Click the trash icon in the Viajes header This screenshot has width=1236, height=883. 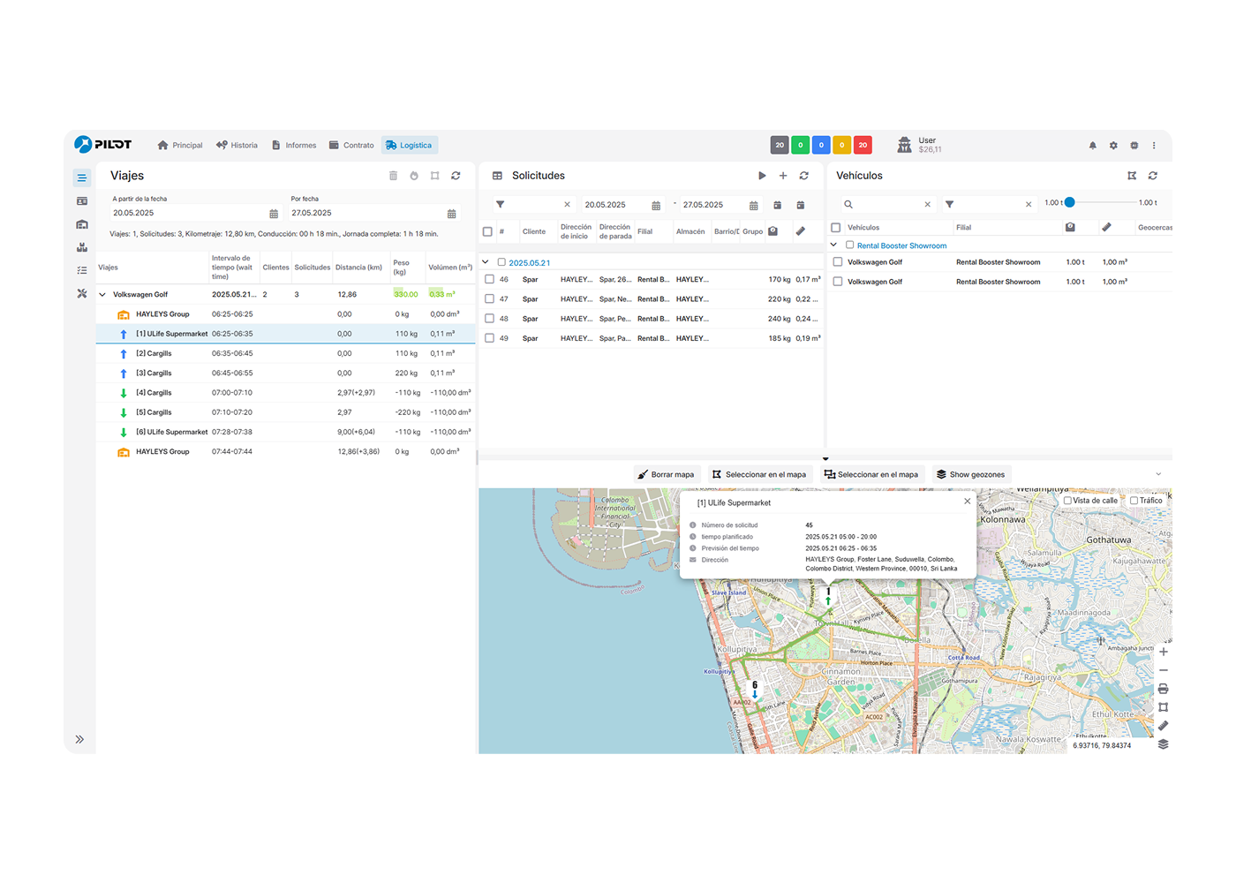(393, 176)
